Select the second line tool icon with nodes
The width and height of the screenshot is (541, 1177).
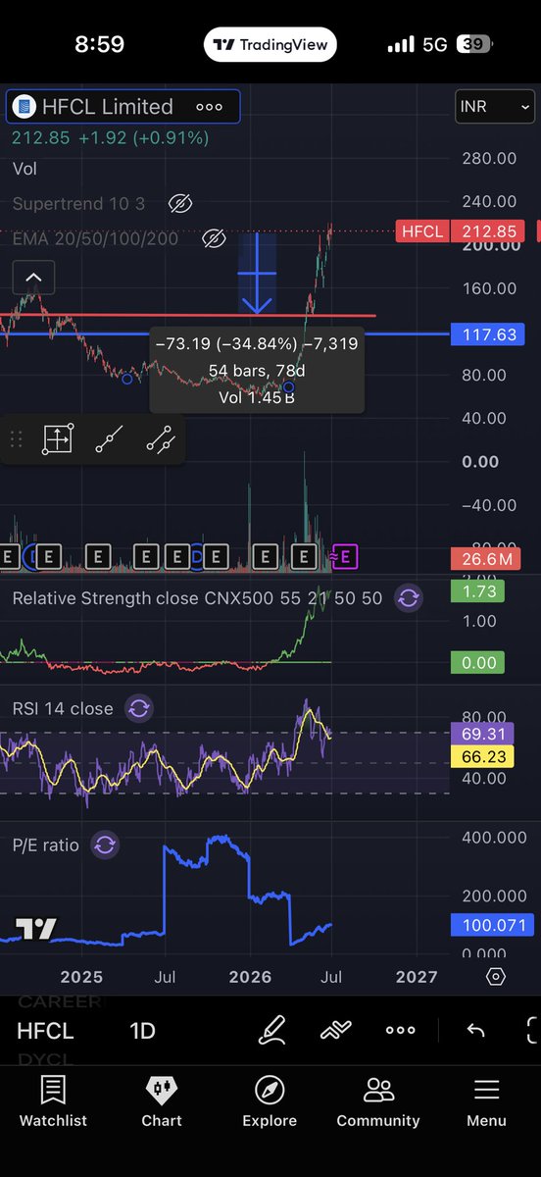160,440
